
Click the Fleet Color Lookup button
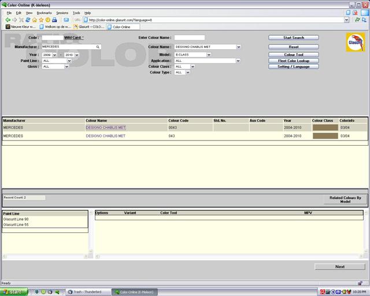click(x=294, y=61)
